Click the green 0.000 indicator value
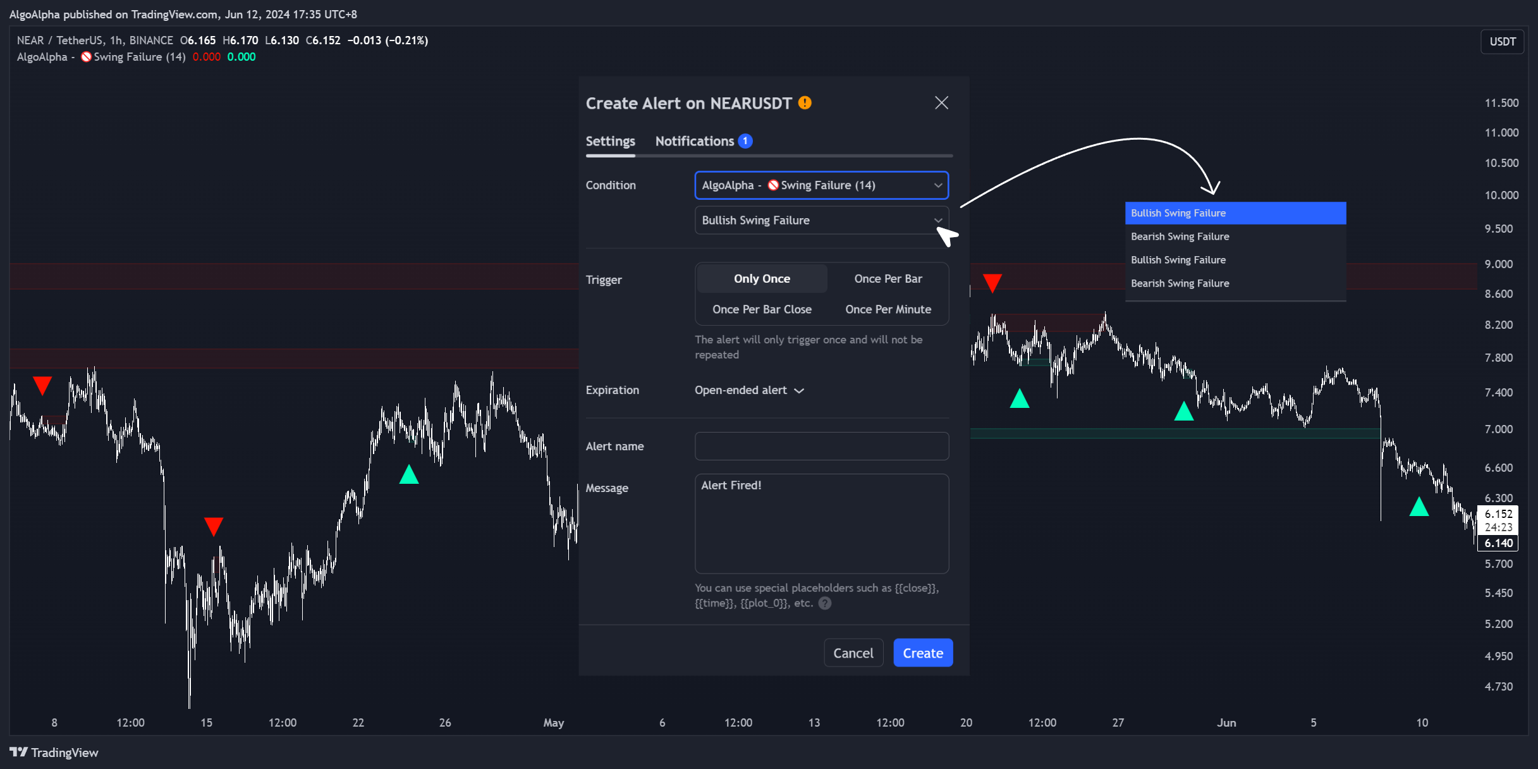 coord(241,57)
